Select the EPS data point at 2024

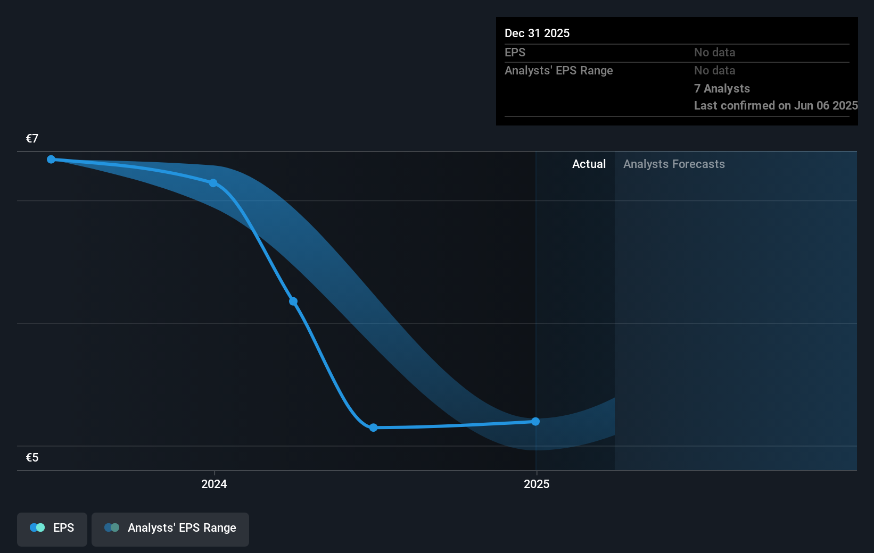213,183
